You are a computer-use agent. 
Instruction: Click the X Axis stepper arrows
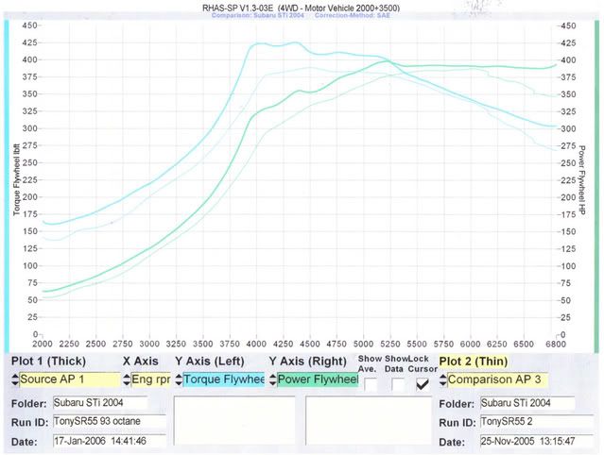click(127, 379)
